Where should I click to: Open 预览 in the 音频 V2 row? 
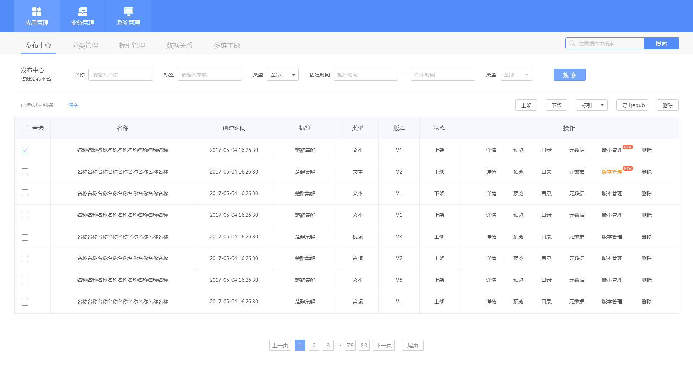(518, 258)
